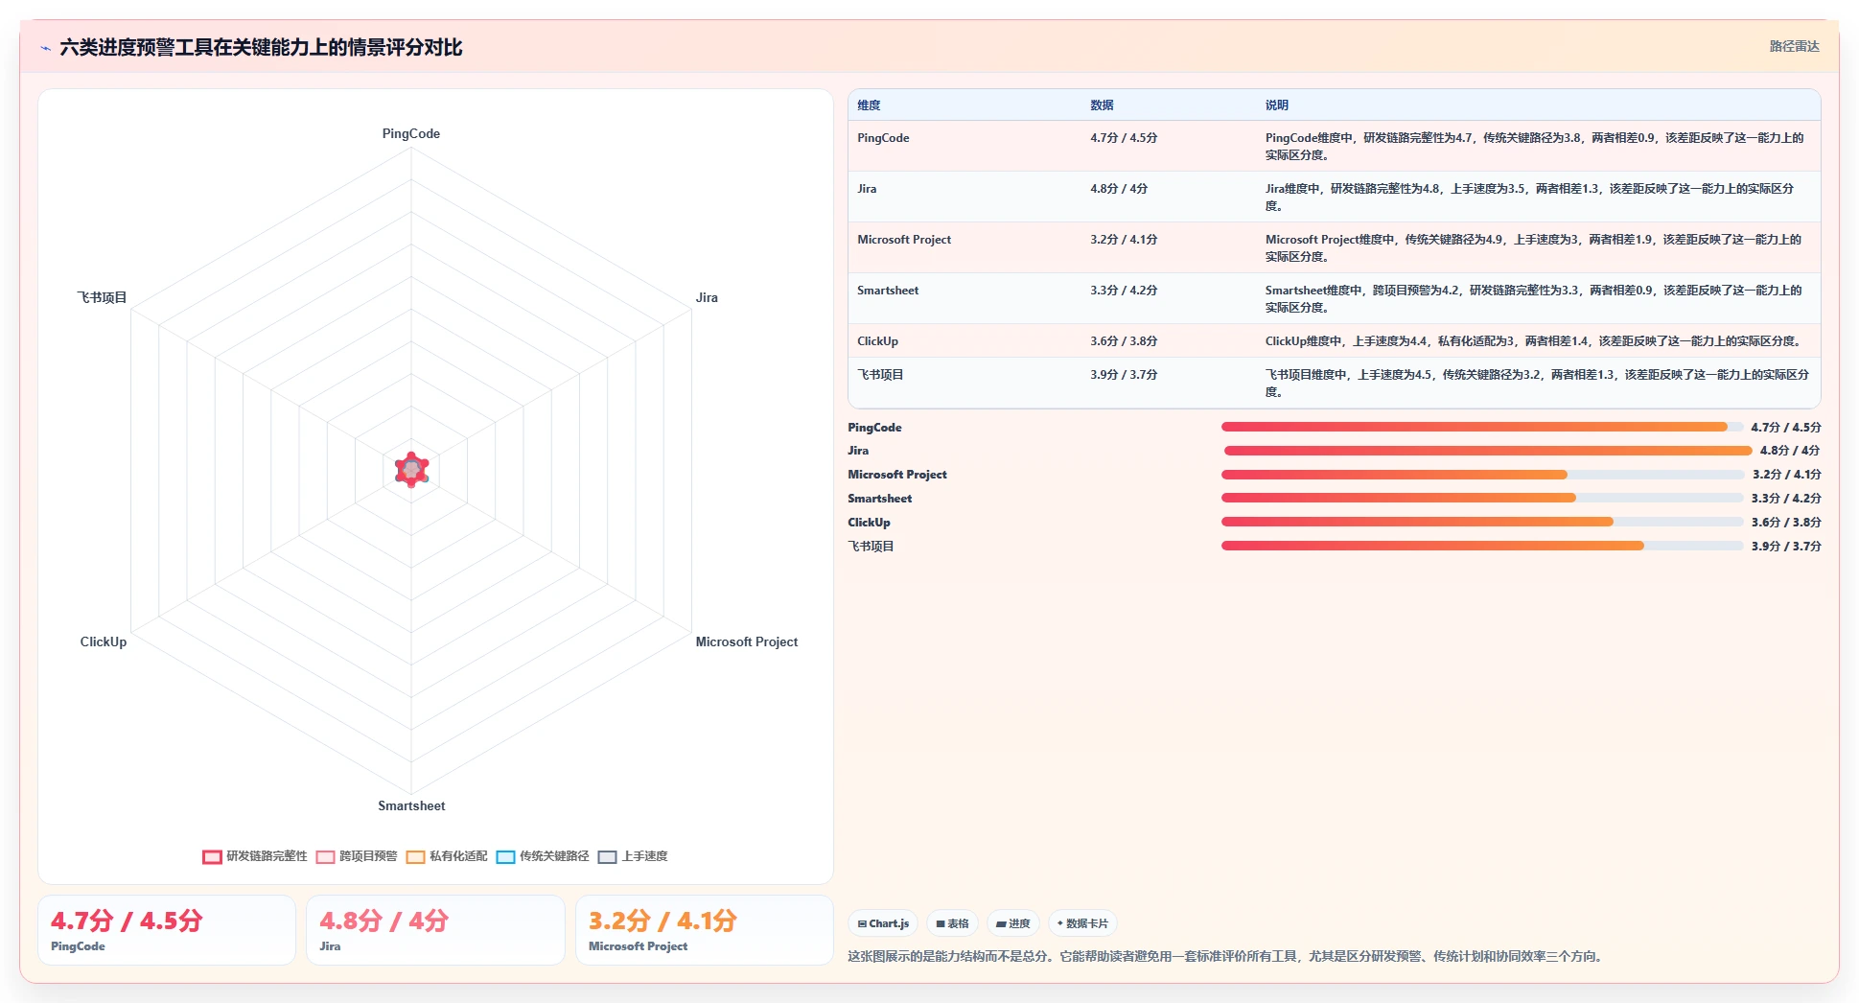1859x1003 pixels.
Task: Click the title icon beside 六类进度预警工具
Action: [45, 48]
